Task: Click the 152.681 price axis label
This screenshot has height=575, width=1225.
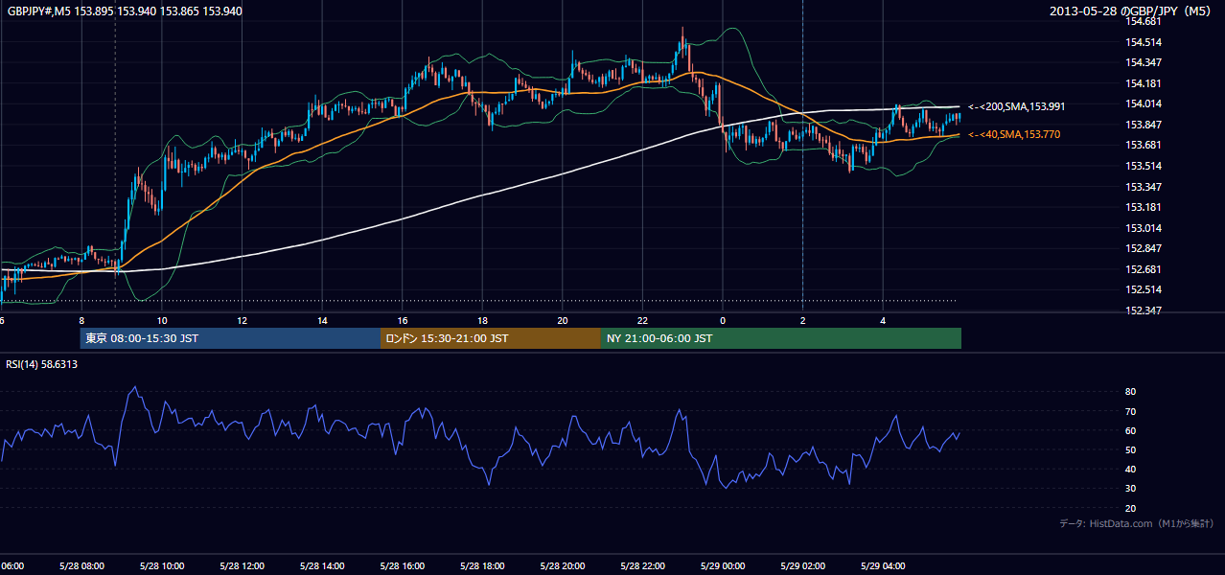Action: pyautogui.click(x=1144, y=269)
